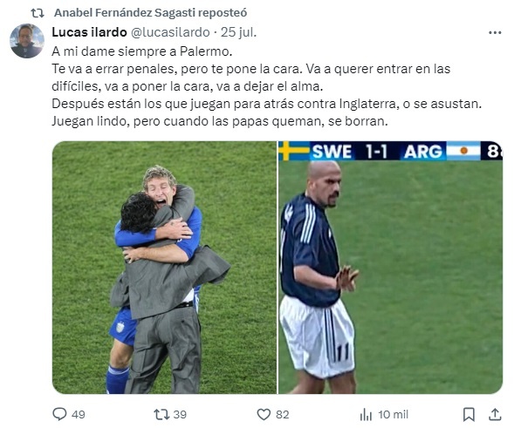
Task: Open view analytics bar chart icon
Action: tap(366, 415)
